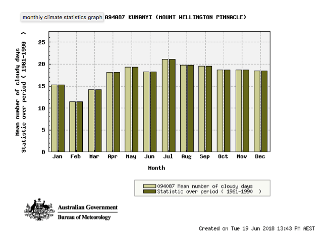324x239 pixels.
Task: Click the station title 094087 KUNANYI (MOUNT WELLINGTON PINNACLE)
Action: (175, 17)
